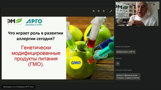Click chat message '10'
This screenshot has height=90, width=161.
pyautogui.click(x=118, y=63)
